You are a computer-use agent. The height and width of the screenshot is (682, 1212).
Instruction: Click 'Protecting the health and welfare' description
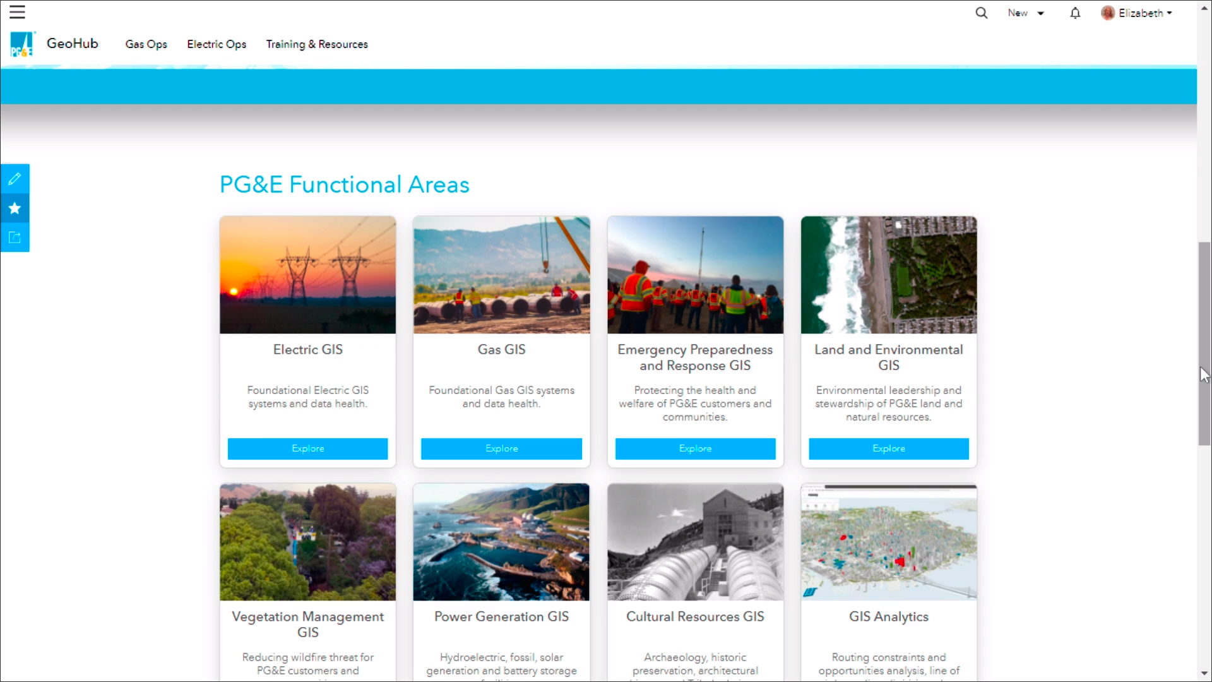696,404
